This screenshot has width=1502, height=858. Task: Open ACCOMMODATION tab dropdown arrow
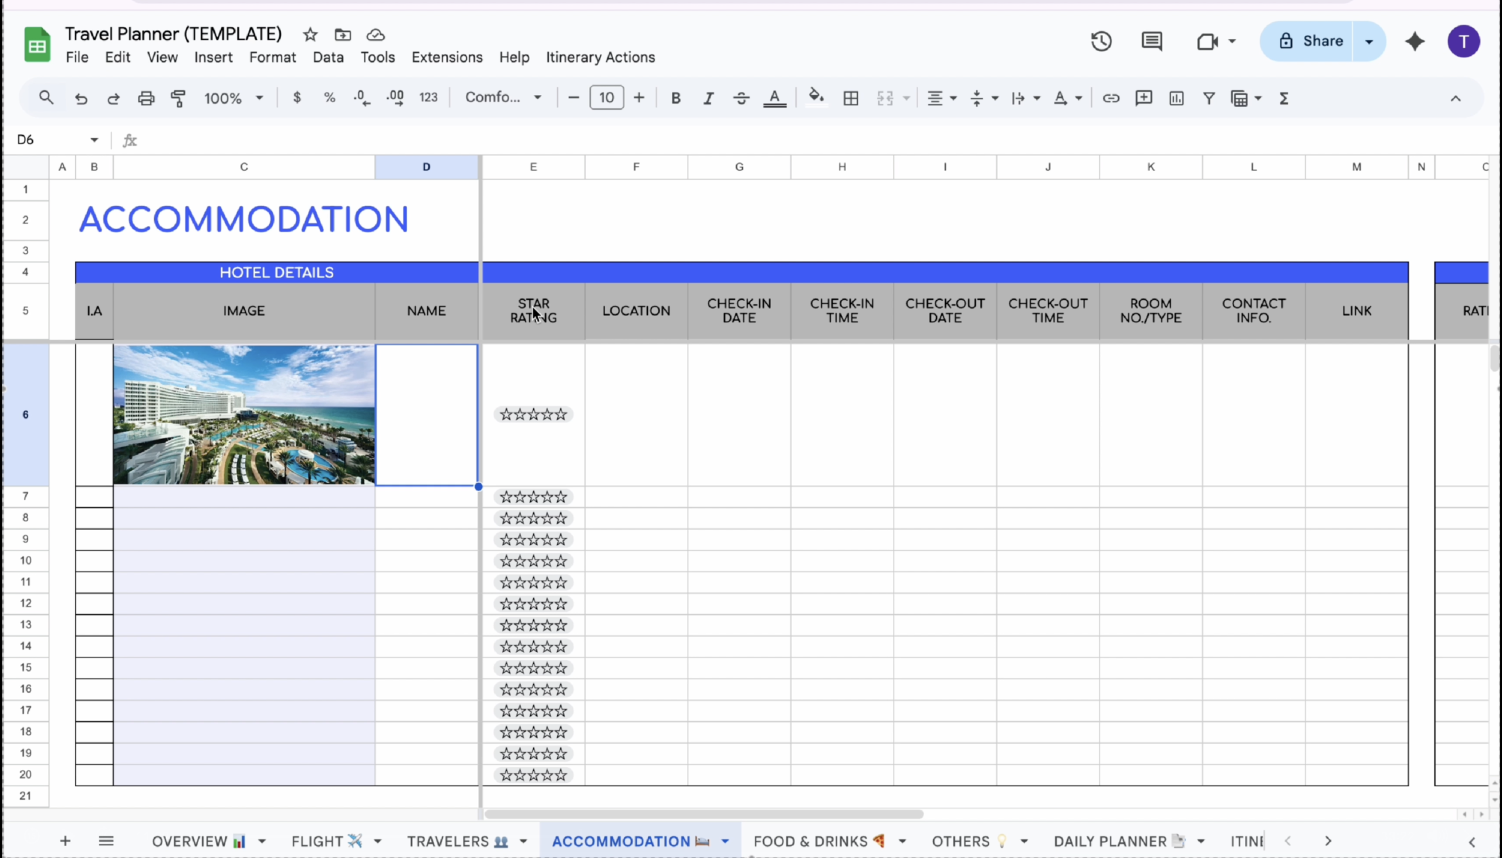pyautogui.click(x=726, y=842)
